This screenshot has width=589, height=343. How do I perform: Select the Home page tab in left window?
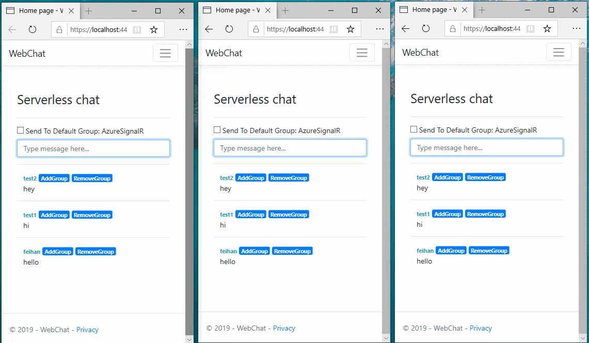pos(40,11)
